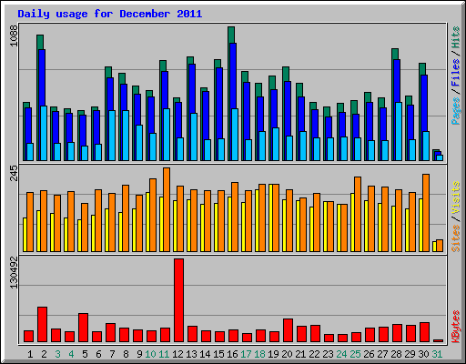This screenshot has width=466, height=364.
Task: Click day 1 label on x-axis
Action: point(30,354)
